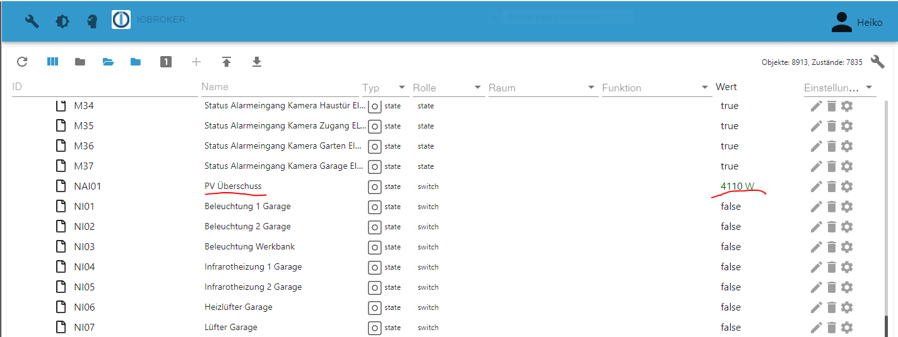898x337 pixels.
Task: Open the Rolle filter dropdown
Action: click(x=478, y=88)
